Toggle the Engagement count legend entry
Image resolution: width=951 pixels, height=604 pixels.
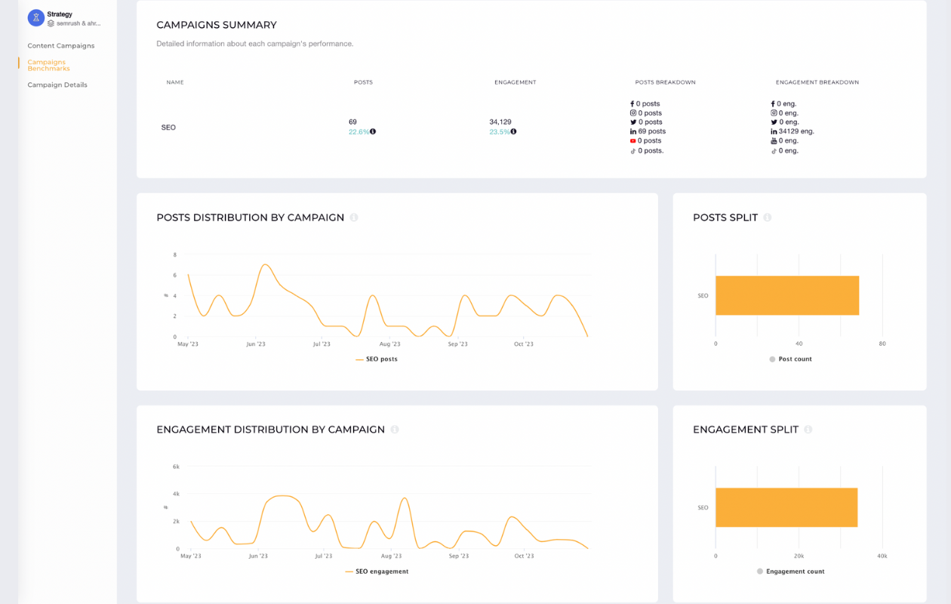pos(792,572)
